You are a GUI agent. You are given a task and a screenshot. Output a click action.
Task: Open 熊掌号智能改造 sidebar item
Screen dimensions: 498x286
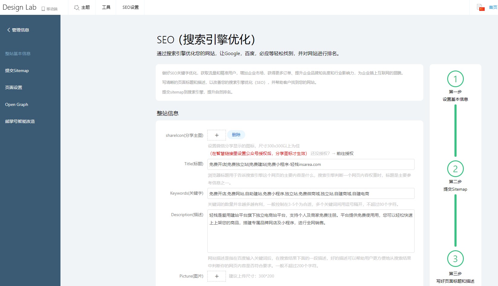tap(20, 121)
